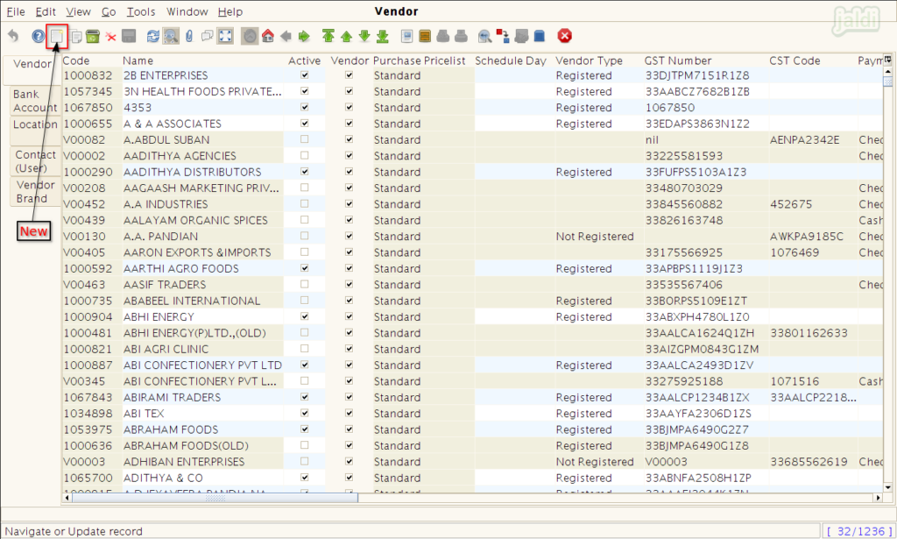Select the AARTHI AGRO FOODS row
The image size is (897, 539).
coord(180,268)
